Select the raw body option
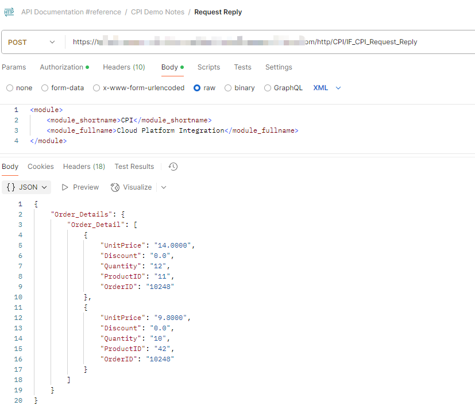This screenshot has width=475, height=405. point(197,88)
